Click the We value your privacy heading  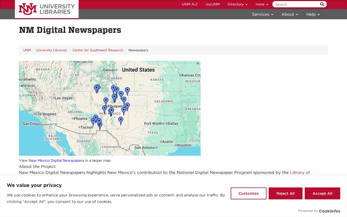point(34,185)
